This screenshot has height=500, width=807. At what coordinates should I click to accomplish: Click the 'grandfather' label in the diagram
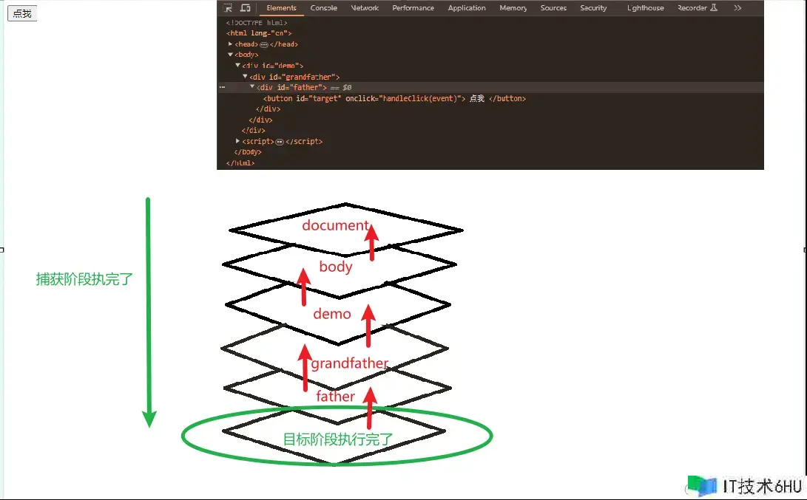[x=349, y=363]
